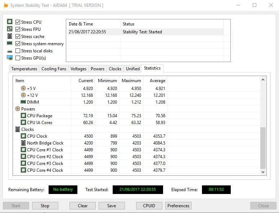Open the CPUID panel button
The height and width of the screenshot is (213, 279).
click(x=149, y=206)
